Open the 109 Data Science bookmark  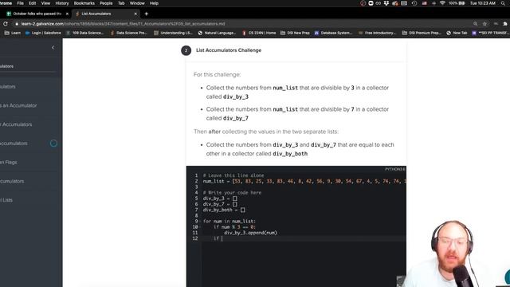click(85, 33)
